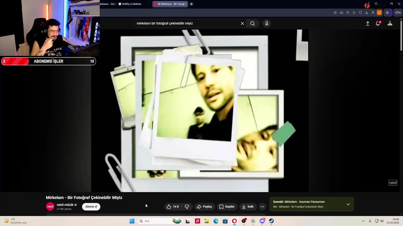Open the netd müzik channel avatar
Viewport: 403px width, 226px height.
coord(50,207)
